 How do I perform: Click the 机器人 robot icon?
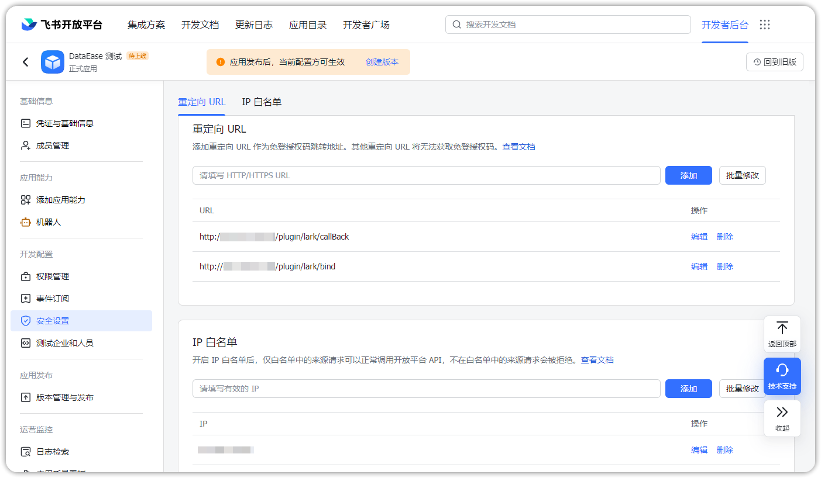pos(25,222)
